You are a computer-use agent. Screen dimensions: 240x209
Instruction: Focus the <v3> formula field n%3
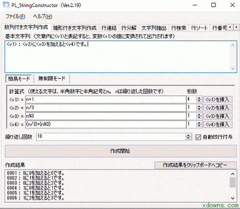[106, 116]
